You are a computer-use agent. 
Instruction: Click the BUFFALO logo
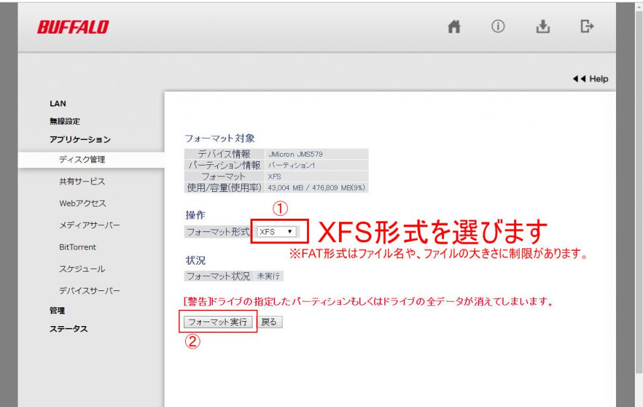pos(73,27)
